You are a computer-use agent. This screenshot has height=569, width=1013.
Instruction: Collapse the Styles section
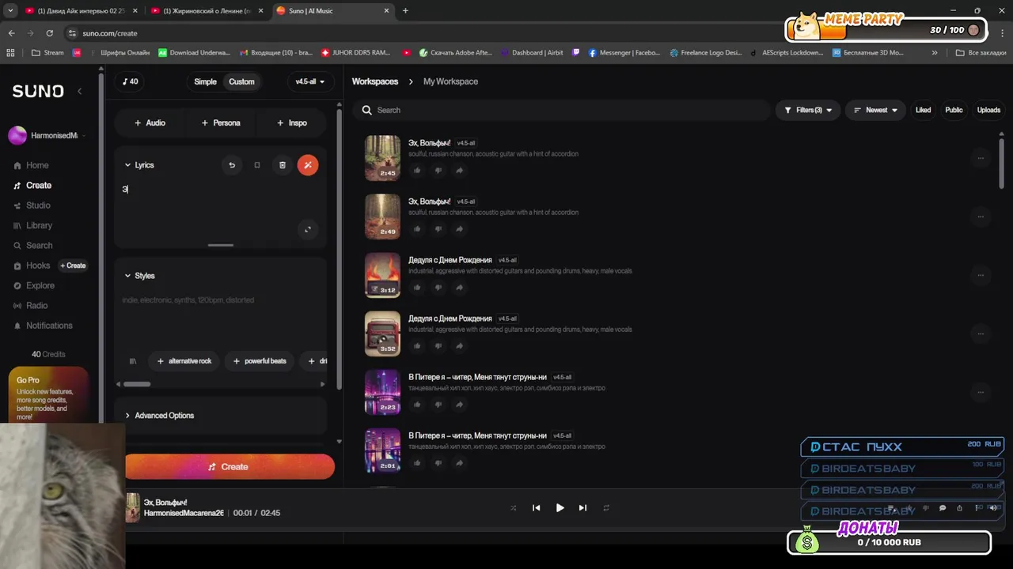tap(139, 276)
